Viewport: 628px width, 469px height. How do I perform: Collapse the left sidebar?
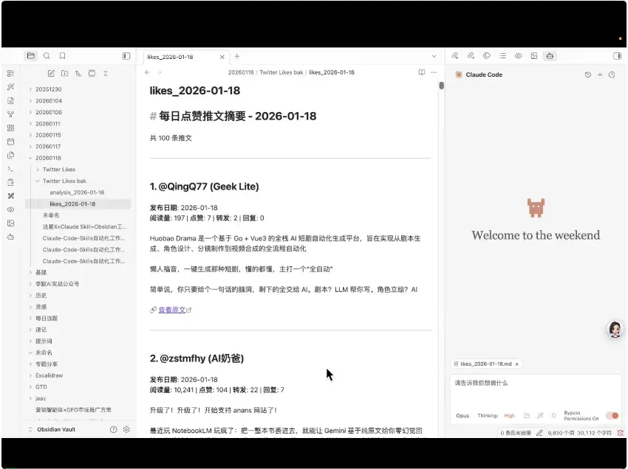click(126, 56)
